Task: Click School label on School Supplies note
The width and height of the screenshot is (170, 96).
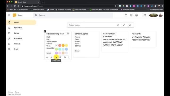Action: pyautogui.click(x=77, y=51)
